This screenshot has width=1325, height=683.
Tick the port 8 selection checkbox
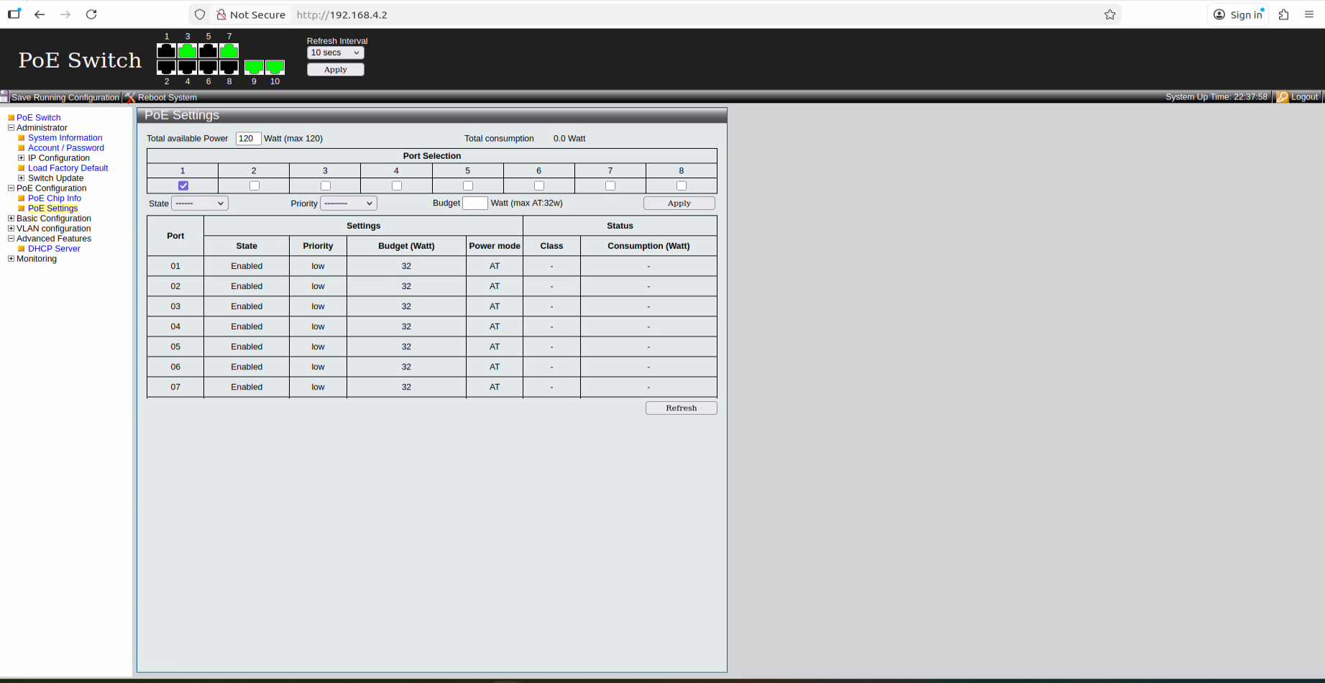pos(682,186)
